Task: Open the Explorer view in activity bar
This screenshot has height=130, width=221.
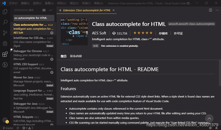Action: [x=5, y=12]
